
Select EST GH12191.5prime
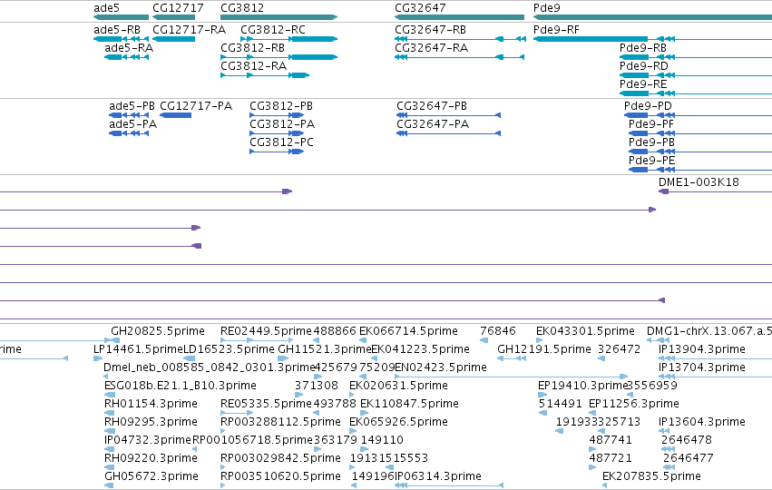(x=544, y=349)
